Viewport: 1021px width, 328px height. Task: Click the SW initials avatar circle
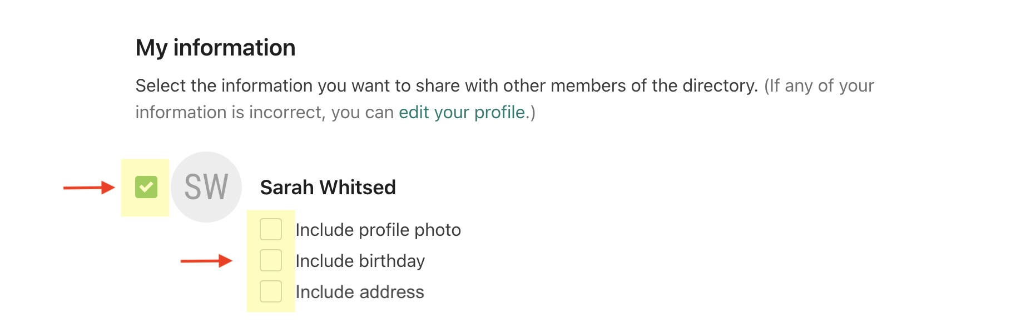coord(206,187)
